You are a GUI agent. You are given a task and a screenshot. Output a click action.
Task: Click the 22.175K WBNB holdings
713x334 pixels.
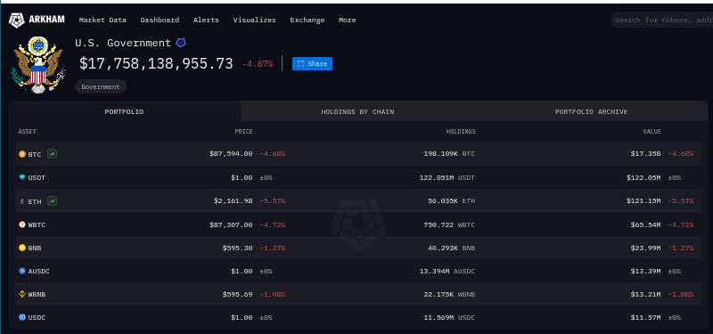tap(449, 294)
